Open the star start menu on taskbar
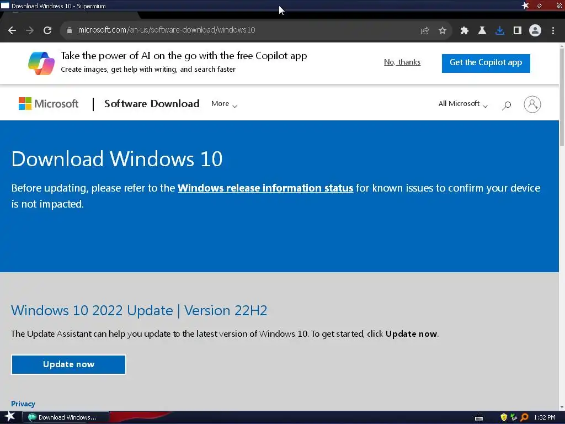 click(x=9, y=417)
